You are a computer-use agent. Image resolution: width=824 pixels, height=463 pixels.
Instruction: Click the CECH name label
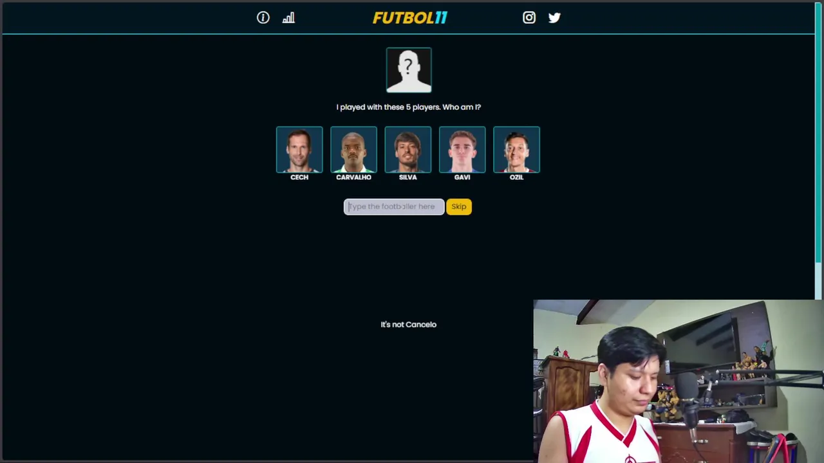pyautogui.click(x=299, y=177)
